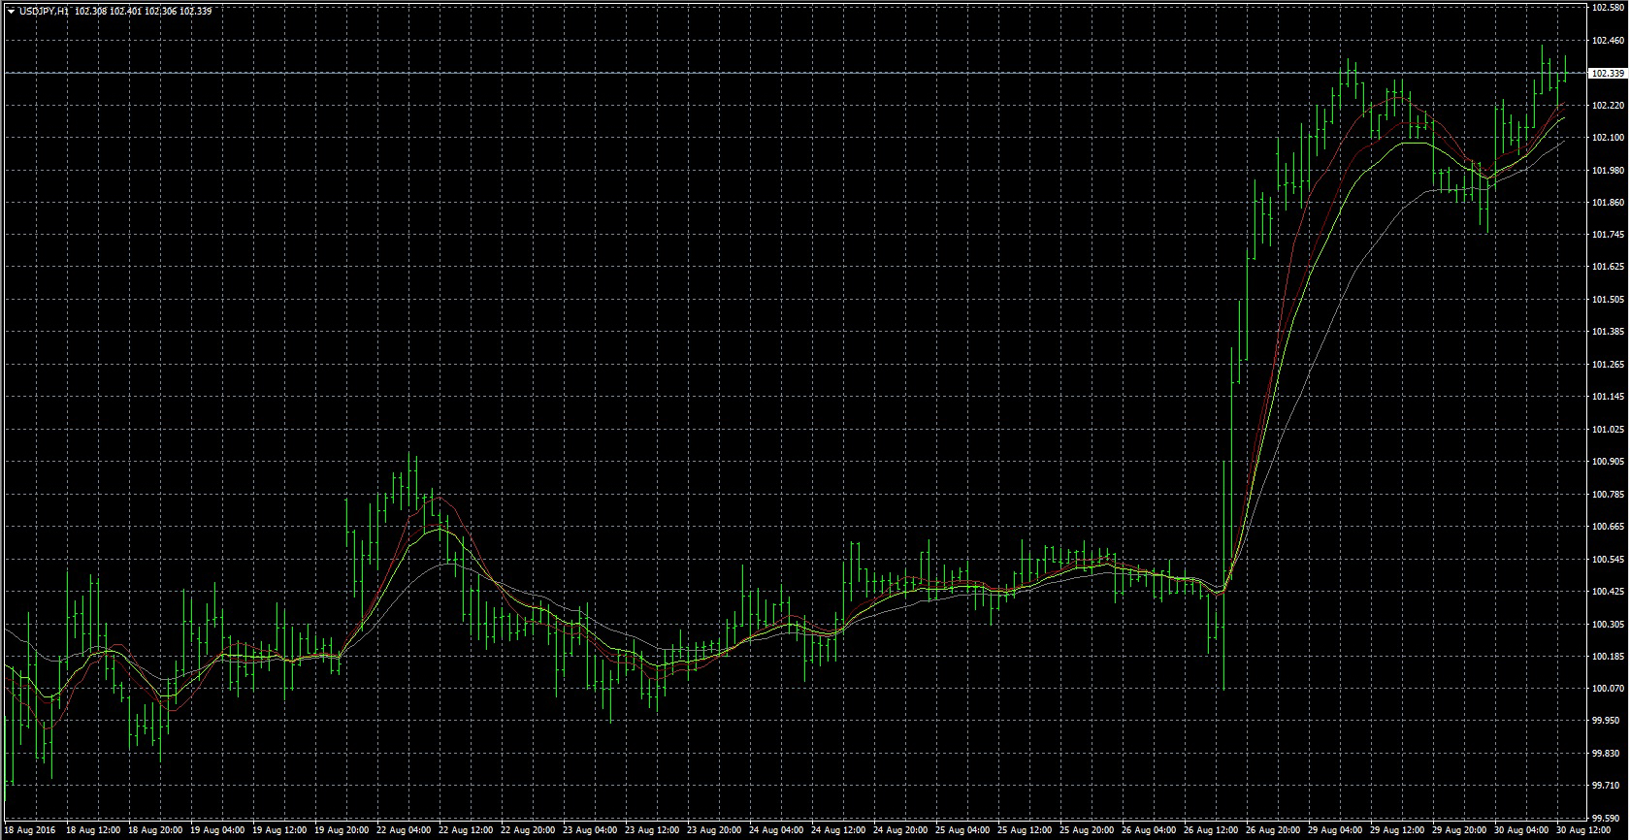Click the 100.665 price scale label
This screenshot has width=1630, height=840.
tap(1609, 527)
